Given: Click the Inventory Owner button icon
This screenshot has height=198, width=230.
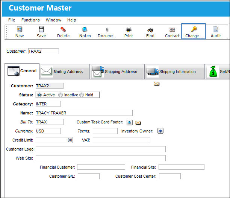Looking at the screenshot, I should (160, 131).
